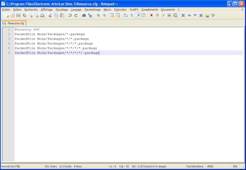
Task: Click the 'Dos\Windows' status bar field
Action: tap(195, 167)
